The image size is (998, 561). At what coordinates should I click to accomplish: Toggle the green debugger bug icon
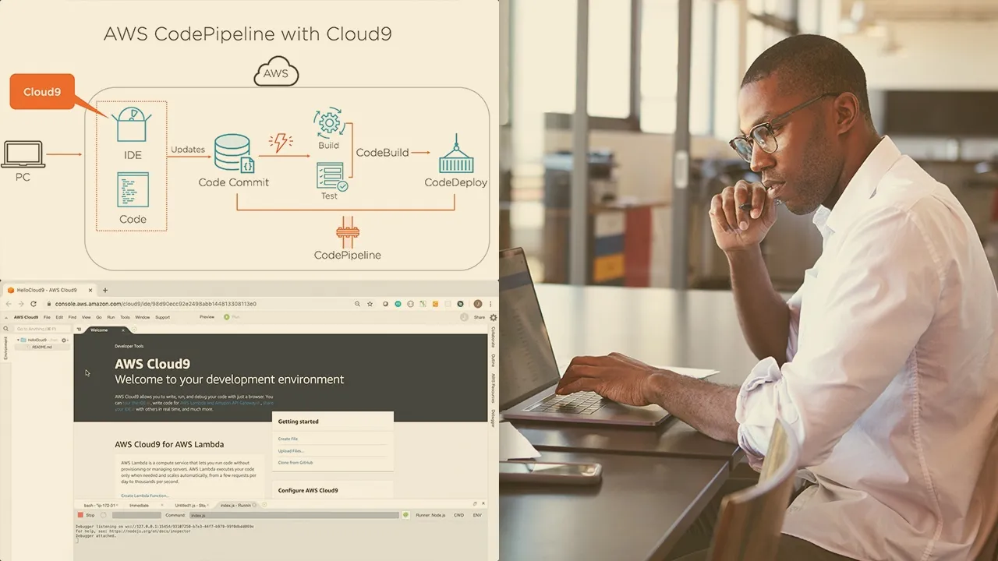point(405,515)
